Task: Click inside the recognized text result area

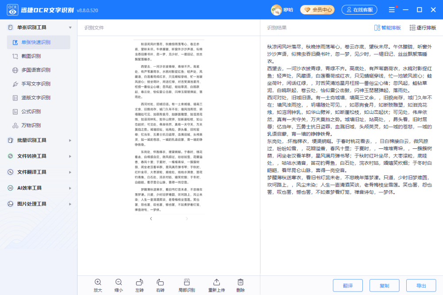Action: pyautogui.click(x=350, y=120)
